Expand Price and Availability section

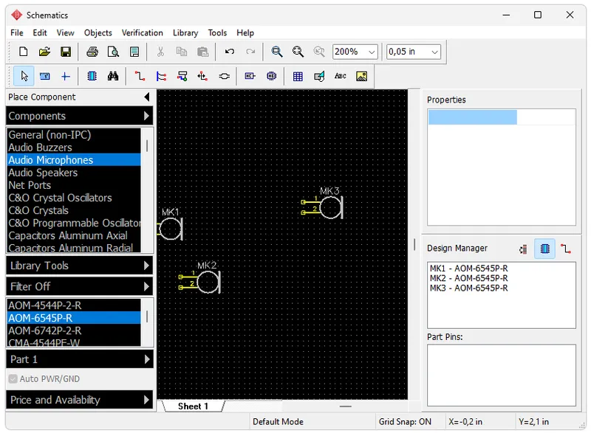click(x=80, y=400)
